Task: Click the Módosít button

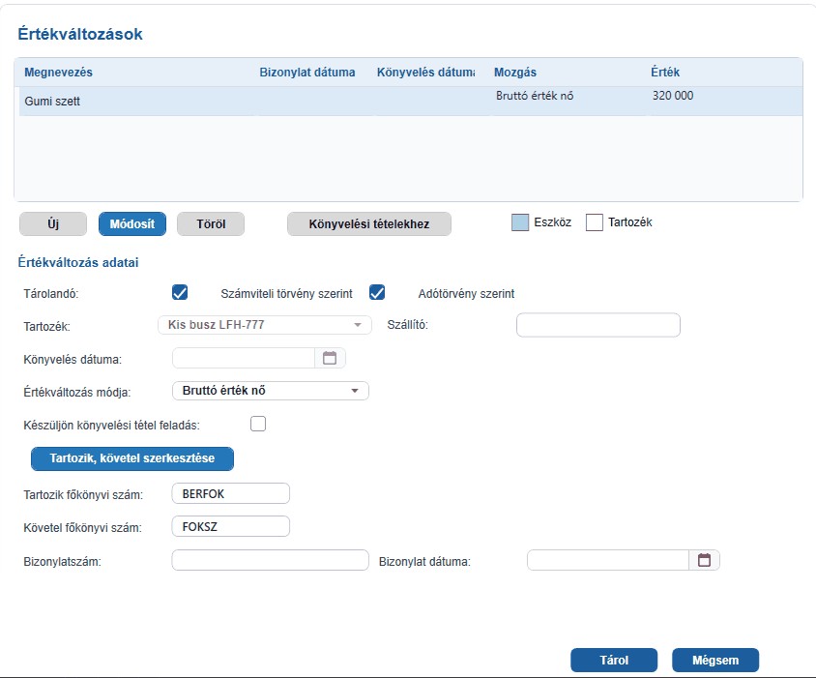Action: 132,224
